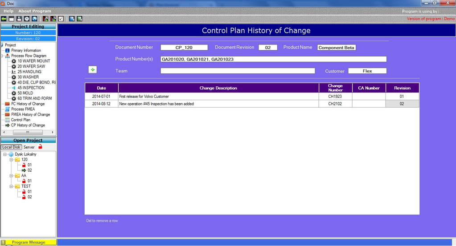The height and width of the screenshot is (246, 456).
Task: Select operation 10 WAFER MOUNT
Action: click(x=34, y=61)
